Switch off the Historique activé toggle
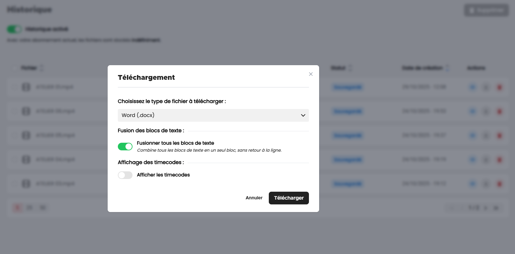This screenshot has width=515, height=254. (14, 29)
